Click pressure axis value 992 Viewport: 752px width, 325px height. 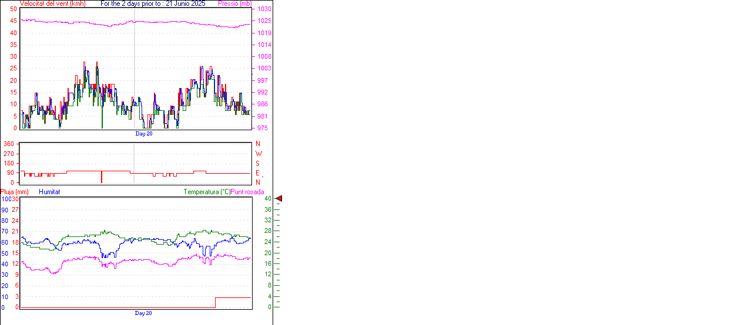[x=263, y=92]
